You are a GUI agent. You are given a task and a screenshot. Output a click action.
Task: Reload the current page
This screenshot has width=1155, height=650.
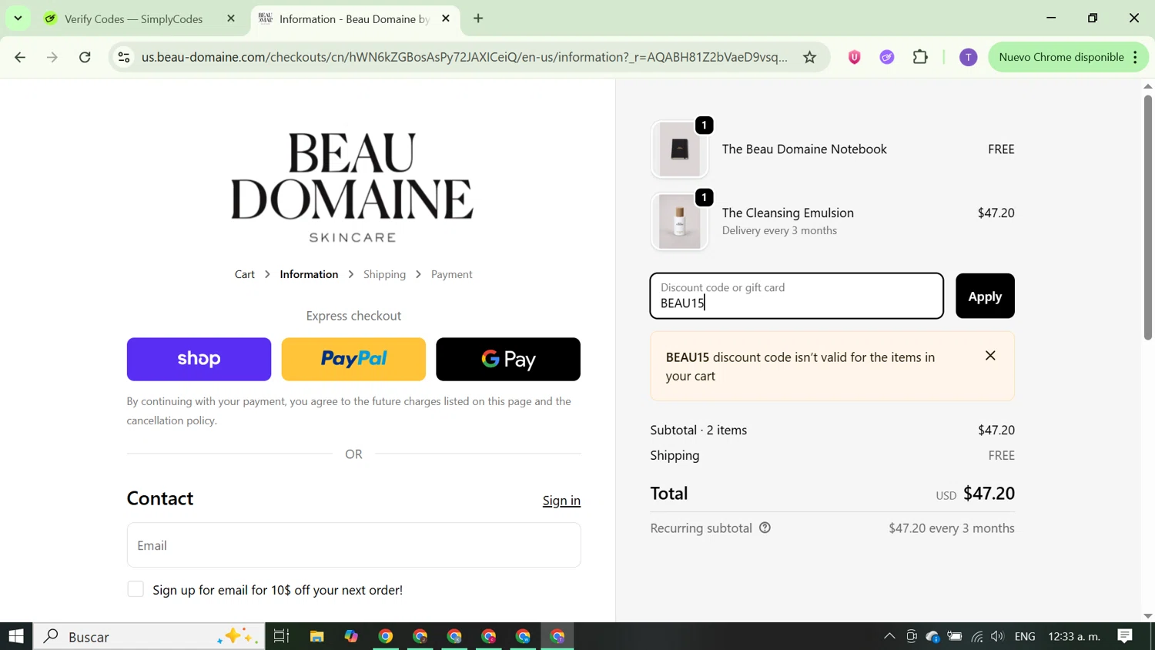[x=85, y=57]
